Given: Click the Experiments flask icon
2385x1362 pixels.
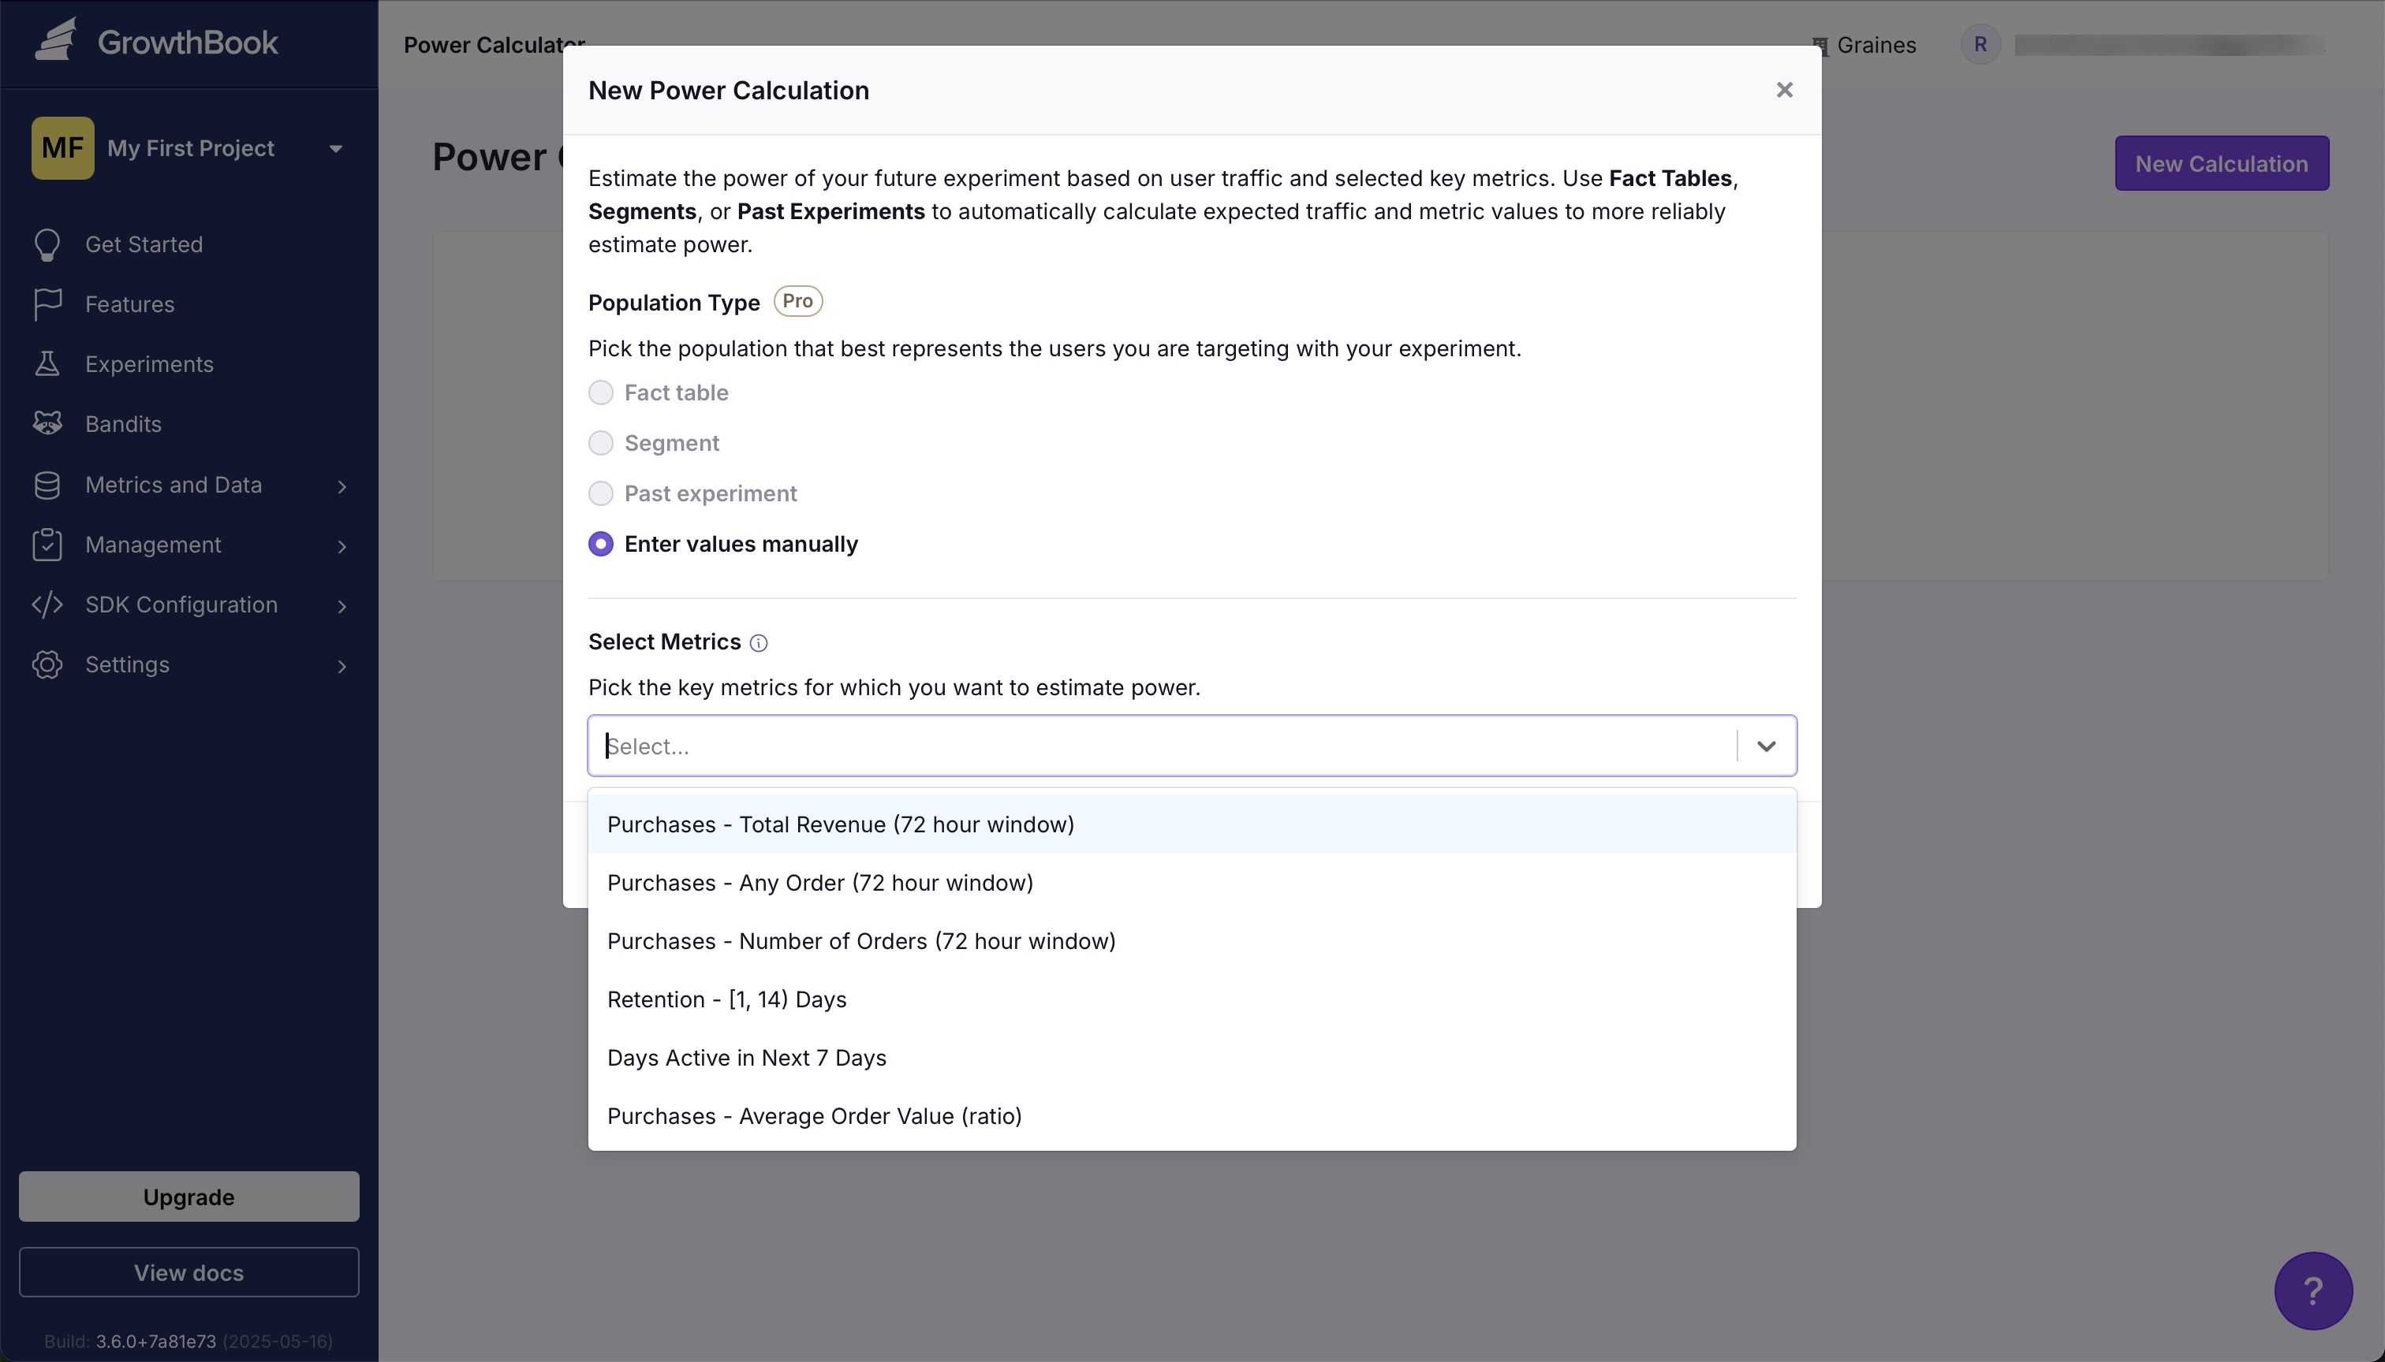Looking at the screenshot, I should click(47, 364).
